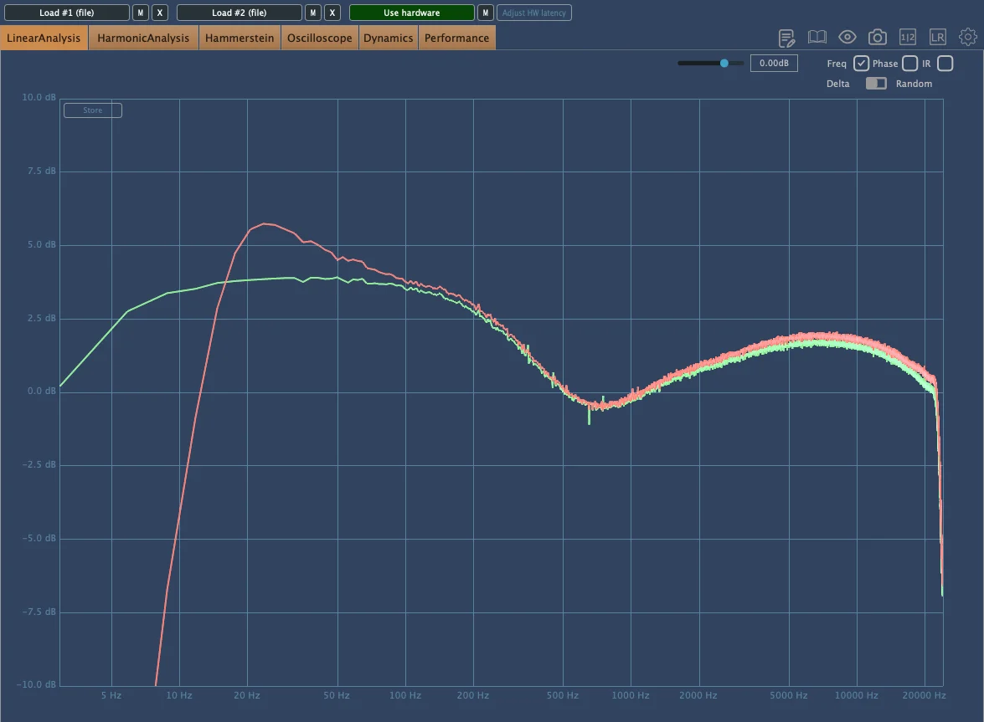Enable the IR checkbox
This screenshot has width=984, height=722.
pyautogui.click(x=945, y=64)
